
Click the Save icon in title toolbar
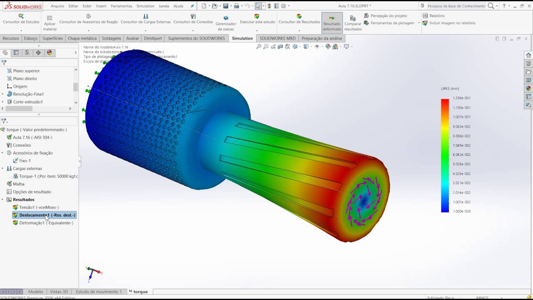pos(225,6)
